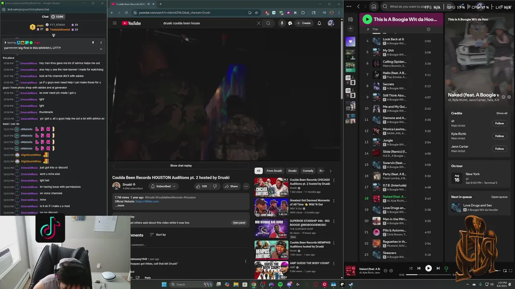Click the YouTube address bar URL

coord(175,12)
